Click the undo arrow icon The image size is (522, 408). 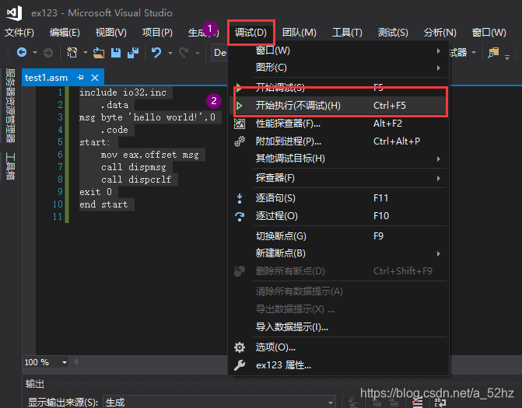(156, 52)
